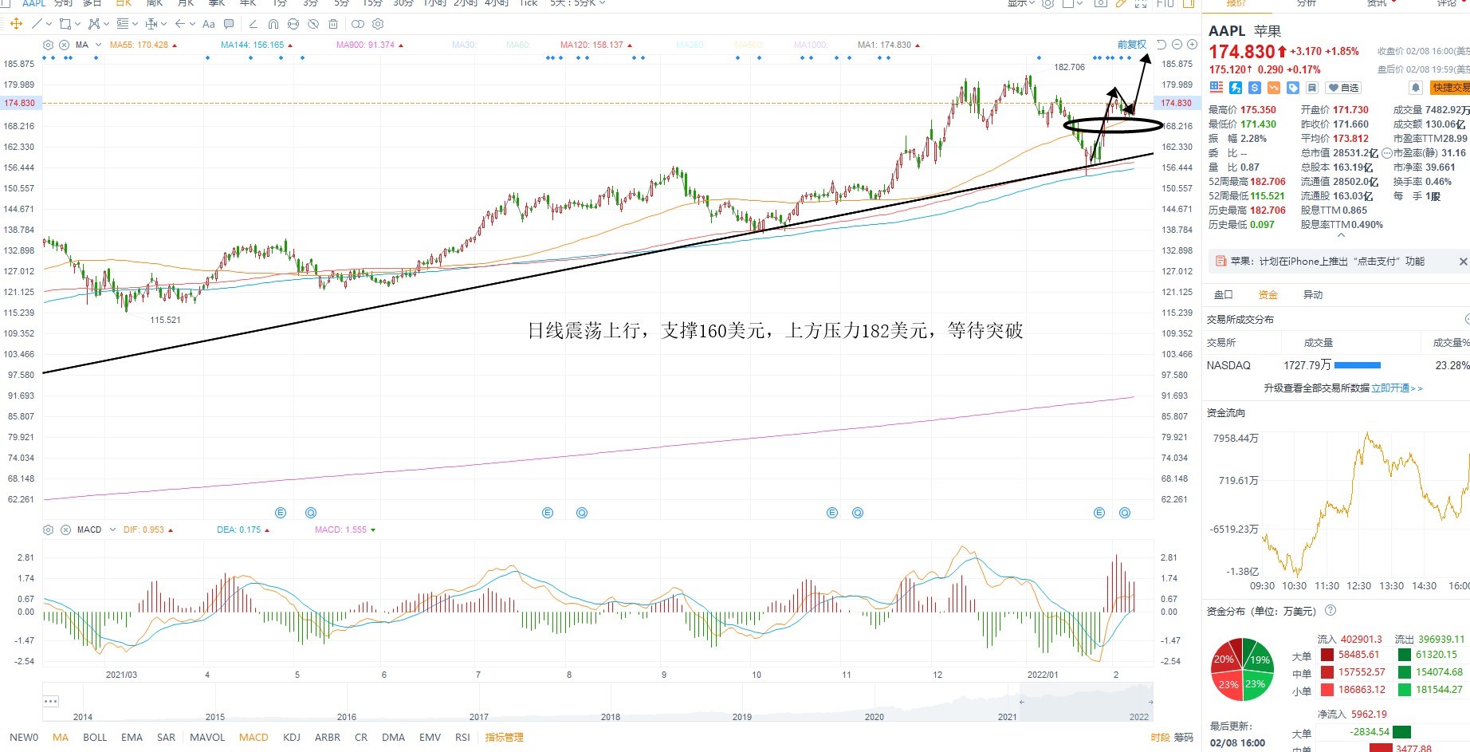Zoom in the chart with the plus icon

click(1192, 45)
